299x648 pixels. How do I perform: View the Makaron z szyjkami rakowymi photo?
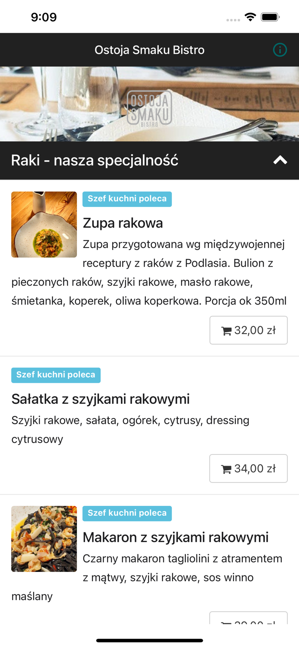click(44, 539)
